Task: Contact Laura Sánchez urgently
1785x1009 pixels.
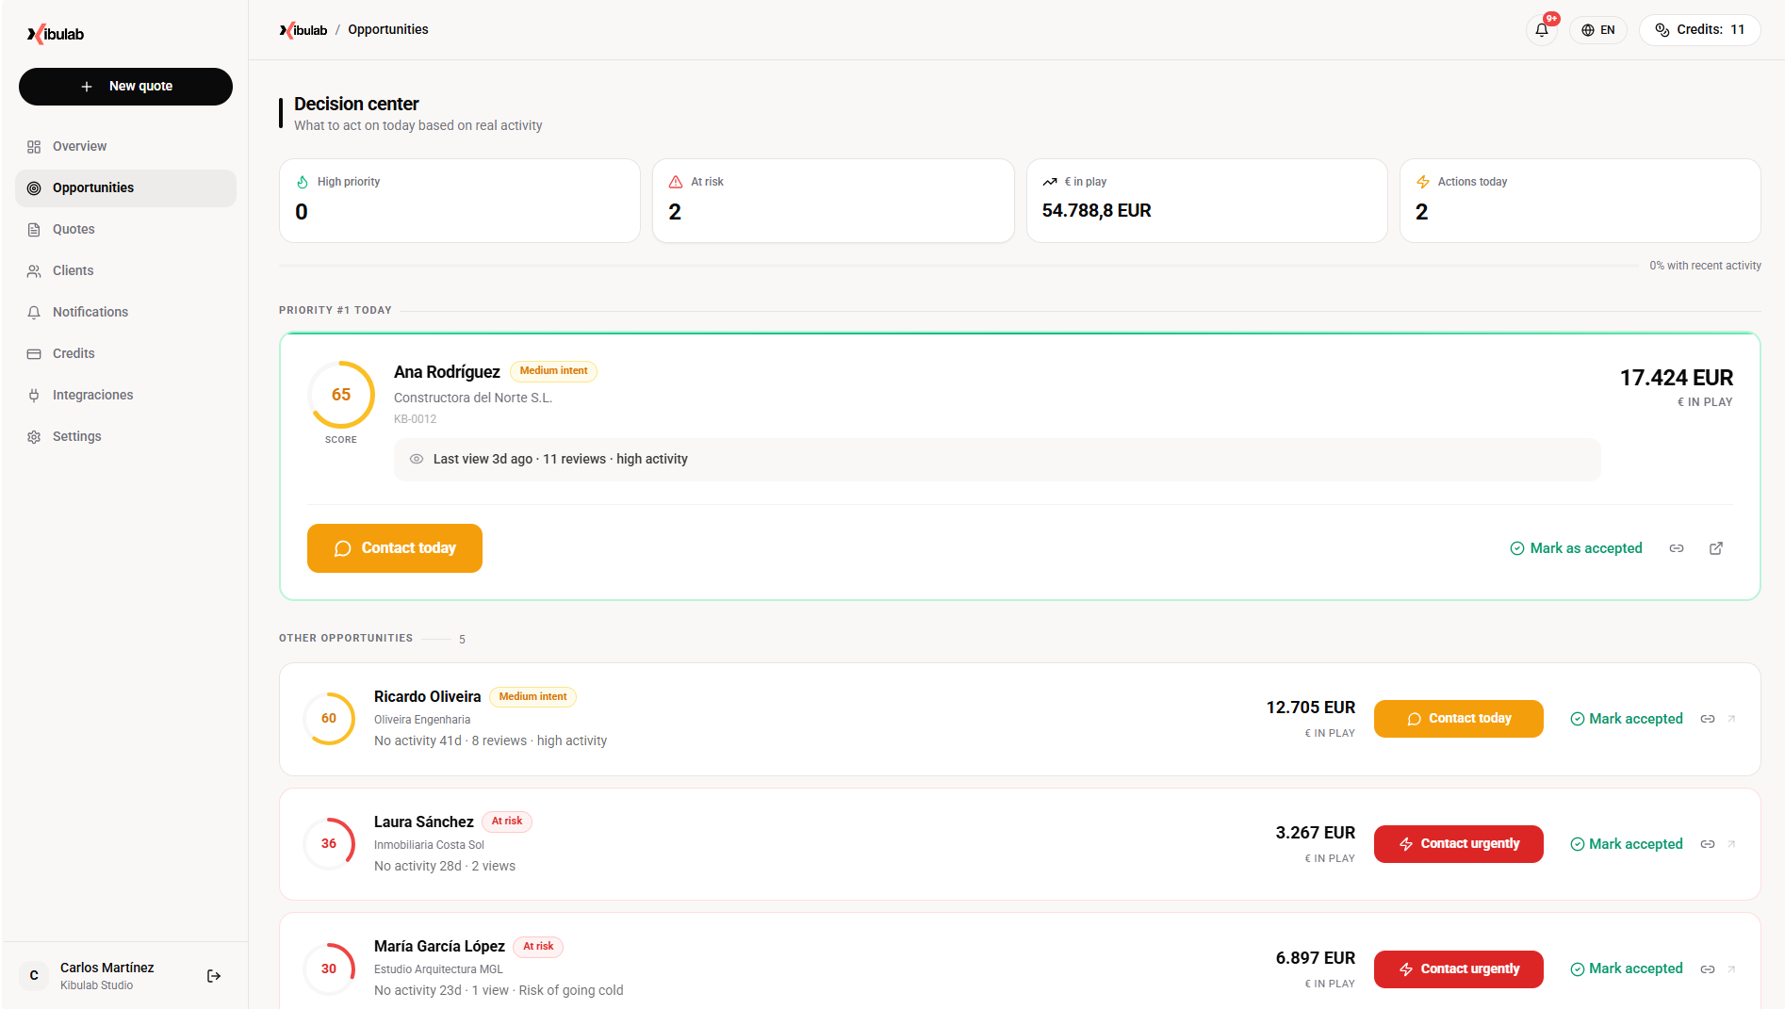Action: click(x=1458, y=843)
